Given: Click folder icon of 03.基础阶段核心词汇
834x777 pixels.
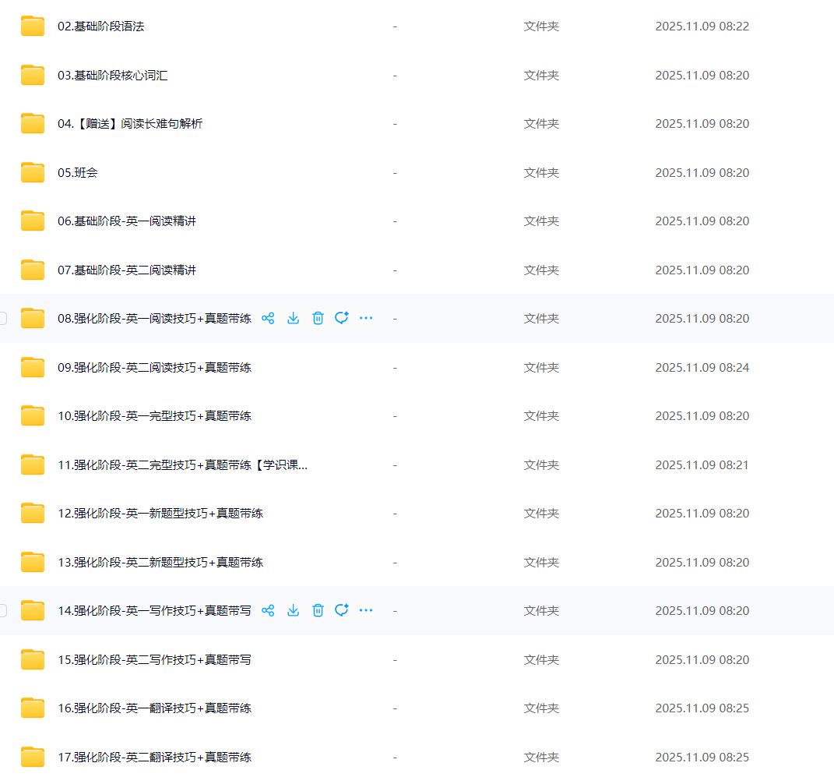Looking at the screenshot, I should click(x=33, y=76).
